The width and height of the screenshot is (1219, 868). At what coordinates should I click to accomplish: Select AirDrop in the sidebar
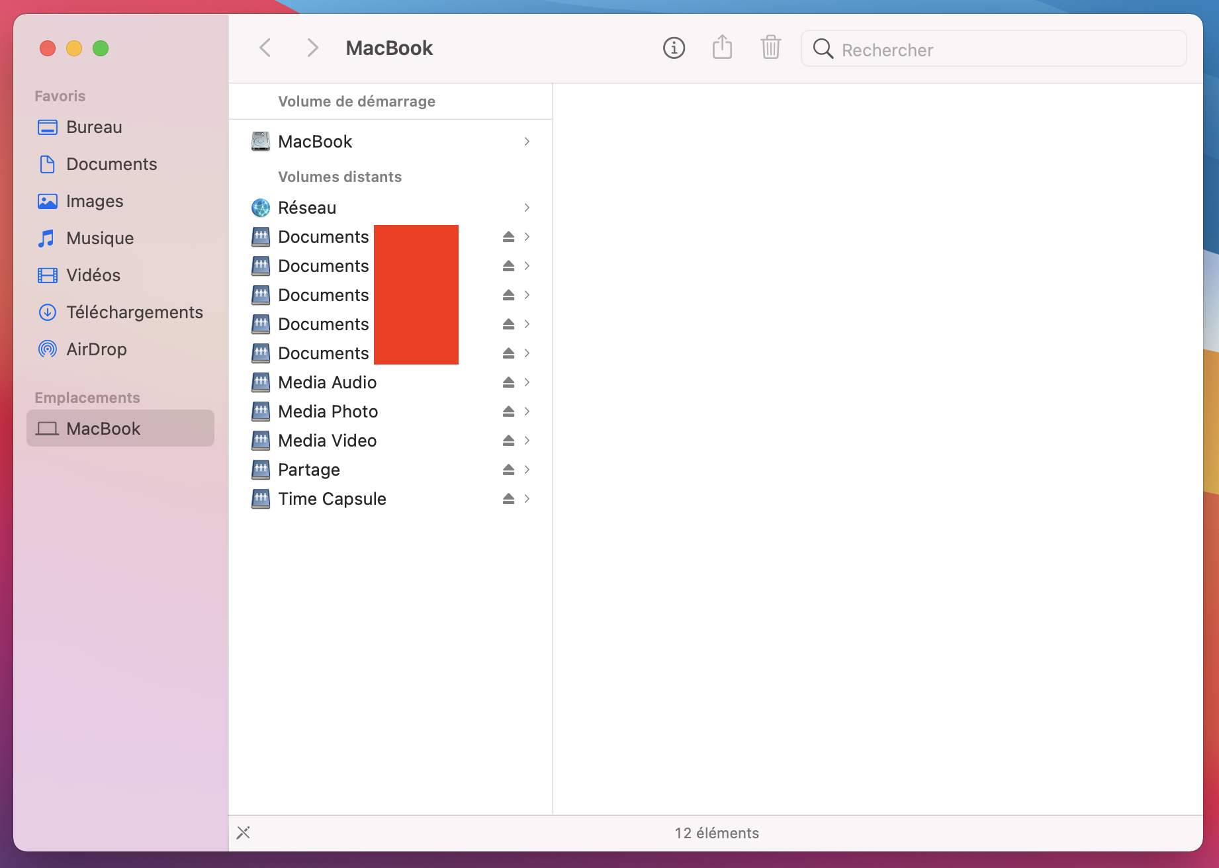96,349
